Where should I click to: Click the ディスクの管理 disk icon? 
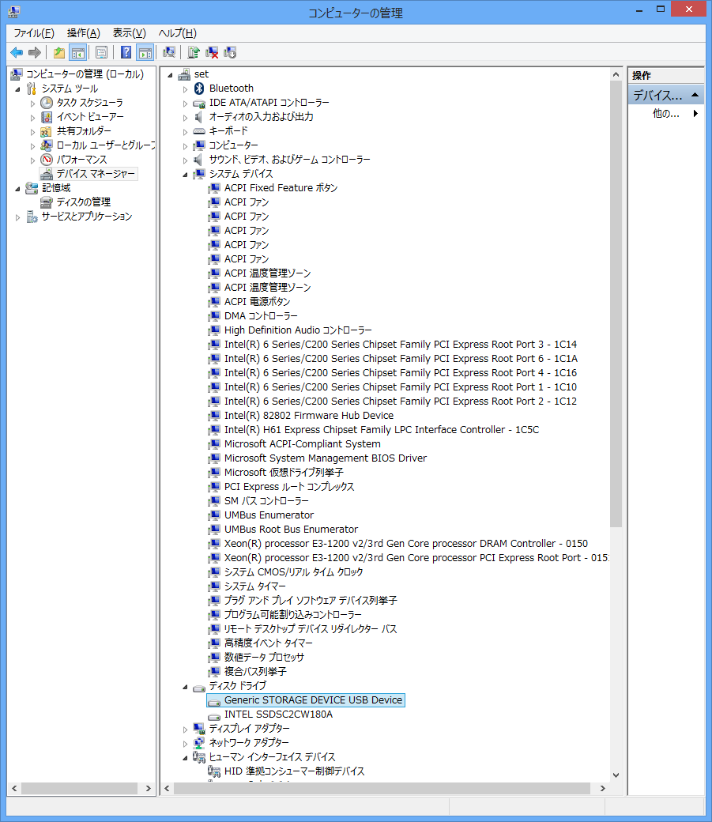pos(47,202)
